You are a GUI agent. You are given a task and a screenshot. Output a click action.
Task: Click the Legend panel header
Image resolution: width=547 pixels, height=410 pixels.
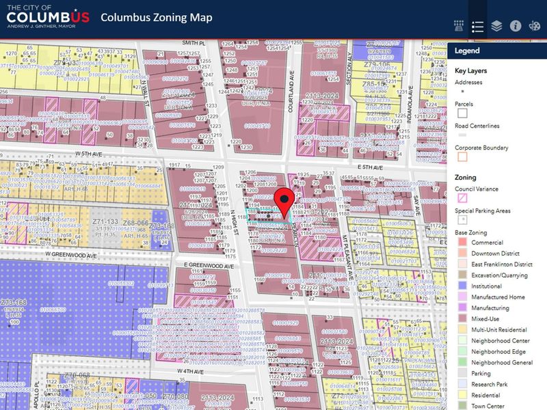click(x=497, y=51)
